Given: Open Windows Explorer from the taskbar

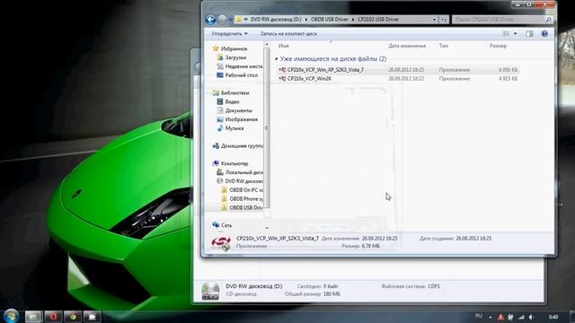Looking at the screenshot, I should click(x=33, y=317).
